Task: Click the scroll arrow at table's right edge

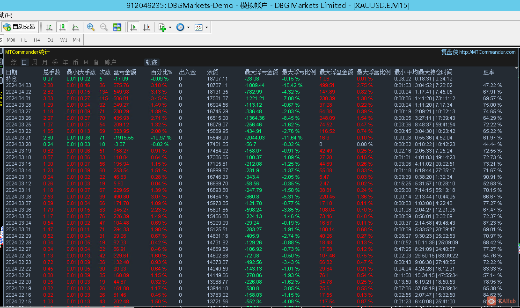Action: pos(516,67)
